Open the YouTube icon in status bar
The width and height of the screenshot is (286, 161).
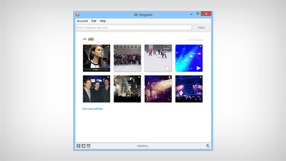coord(89,146)
